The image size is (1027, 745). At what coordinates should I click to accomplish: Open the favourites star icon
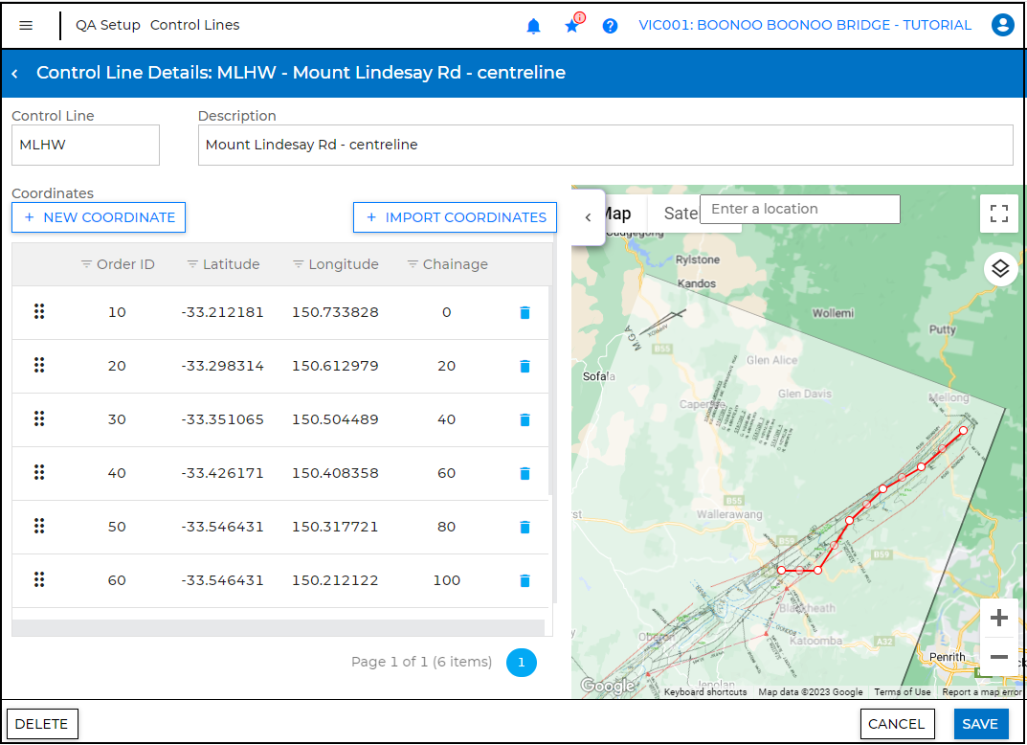click(x=571, y=26)
